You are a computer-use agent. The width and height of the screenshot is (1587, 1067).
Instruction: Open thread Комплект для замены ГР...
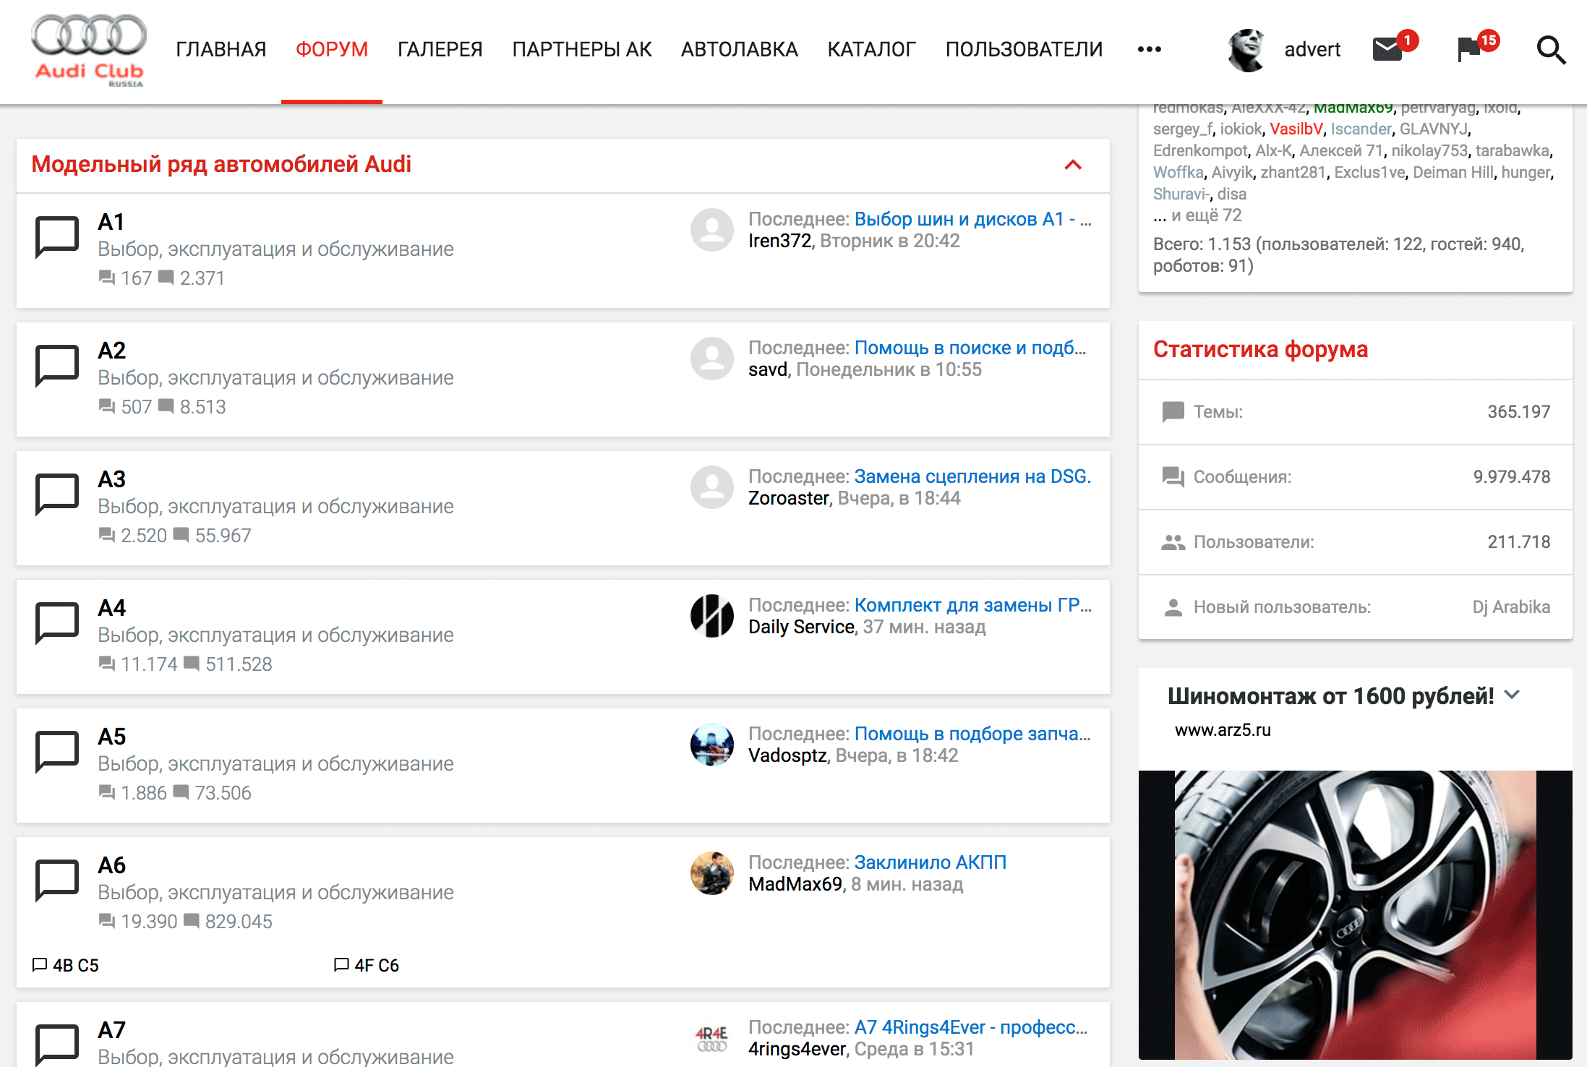tap(973, 605)
